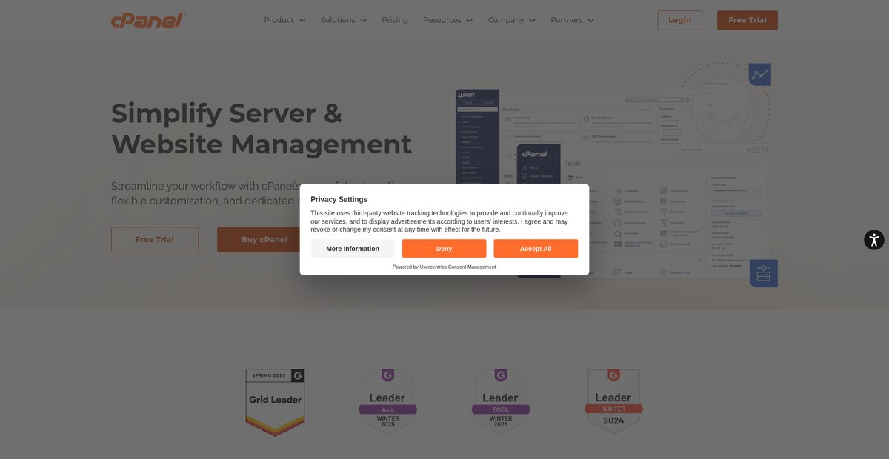Open More Information on privacy settings

tap(353, 249)
